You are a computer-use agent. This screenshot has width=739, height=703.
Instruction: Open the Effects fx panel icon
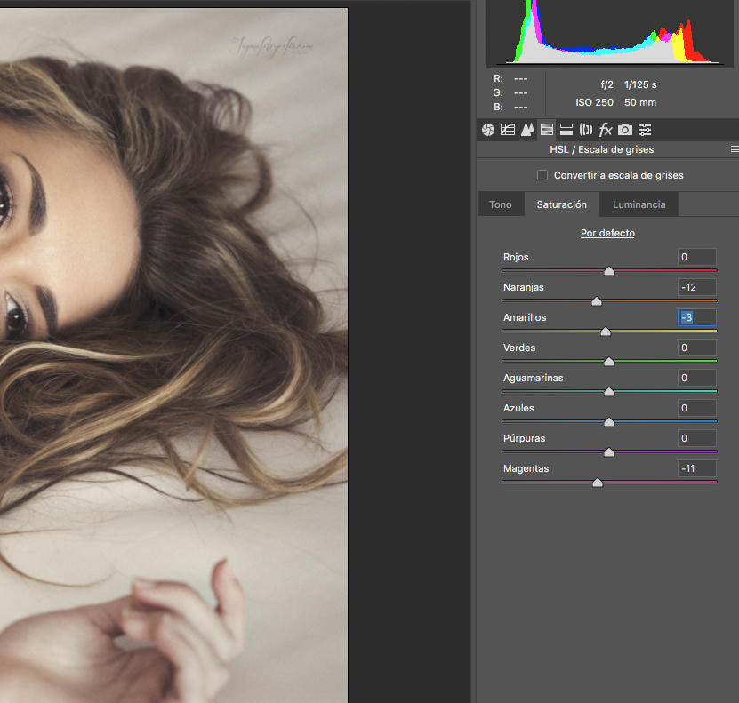[x=605, y=130]
